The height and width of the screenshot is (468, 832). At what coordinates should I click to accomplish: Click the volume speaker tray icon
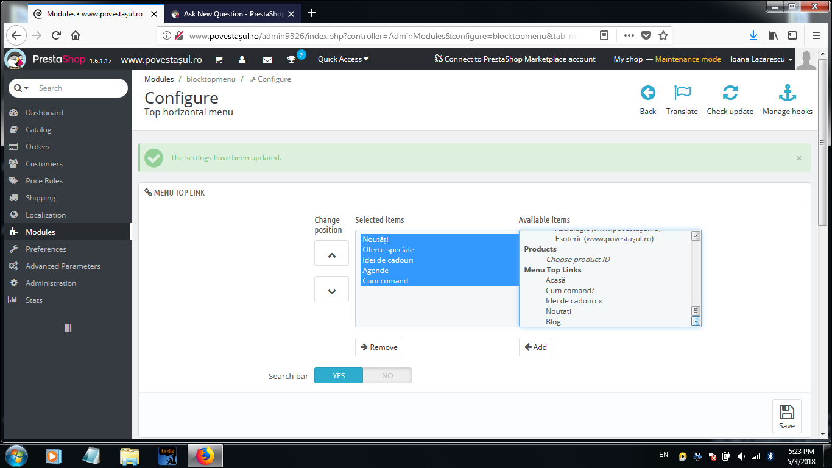click(x=741, y=456)
